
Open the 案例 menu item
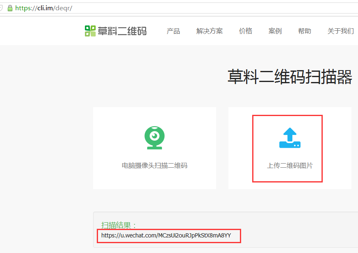pos(275,31)
